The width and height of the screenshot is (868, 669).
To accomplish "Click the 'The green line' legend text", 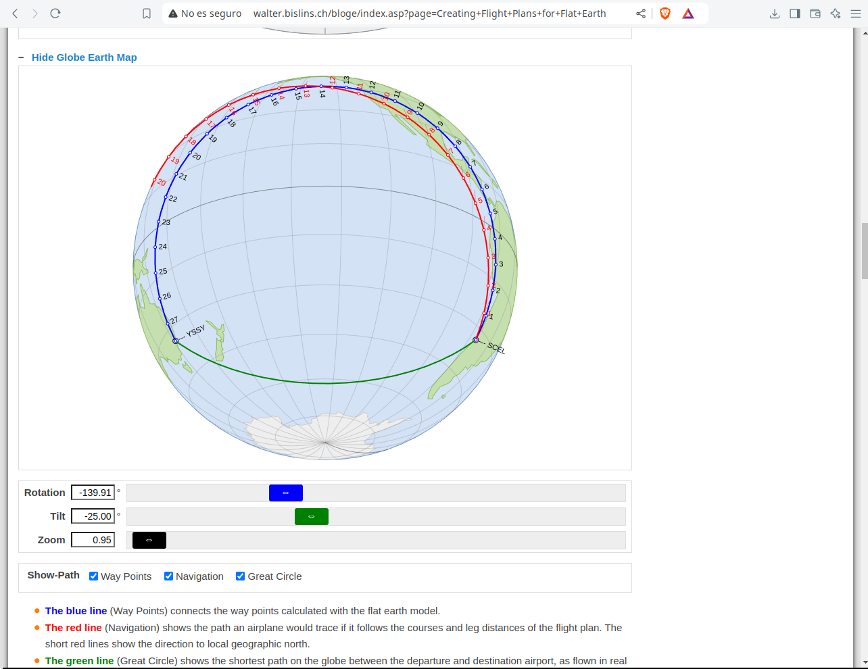I will 79,661.
